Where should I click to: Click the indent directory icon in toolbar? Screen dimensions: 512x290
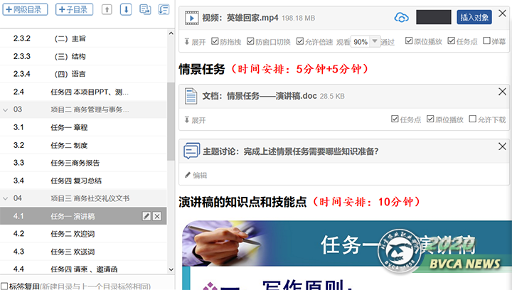(145, 9)
